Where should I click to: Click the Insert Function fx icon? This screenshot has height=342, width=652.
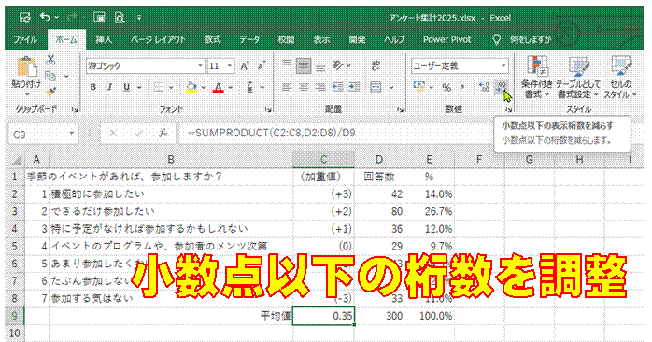(163, 133)
